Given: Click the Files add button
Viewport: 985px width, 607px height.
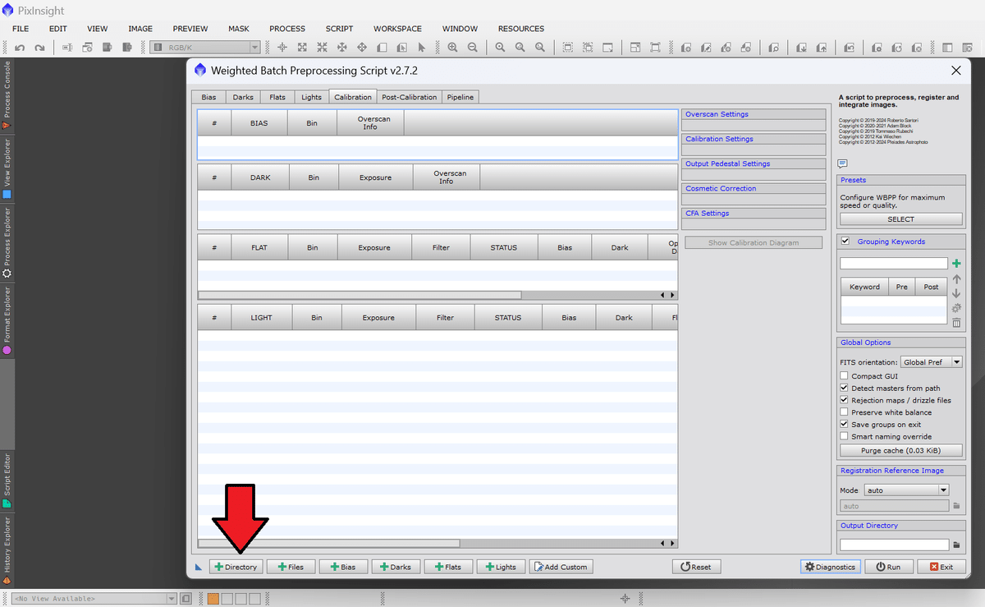Looking at the screenshot, I should 291,567.
